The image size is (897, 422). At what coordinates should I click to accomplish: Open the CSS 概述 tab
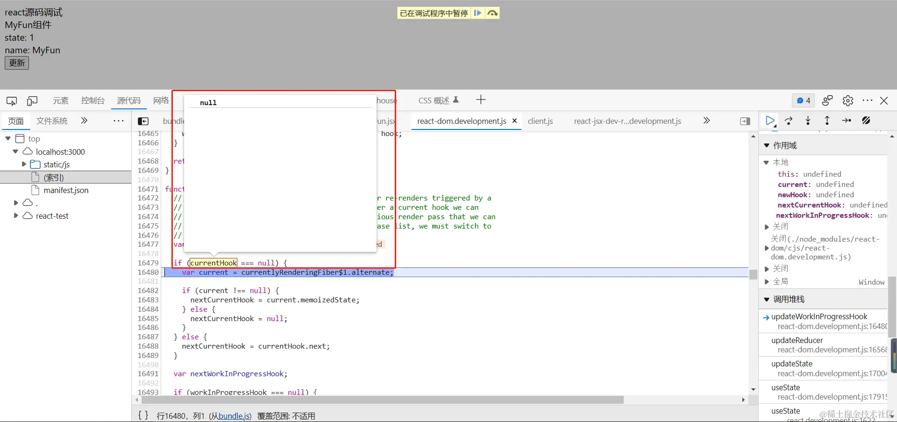(438, 100)
